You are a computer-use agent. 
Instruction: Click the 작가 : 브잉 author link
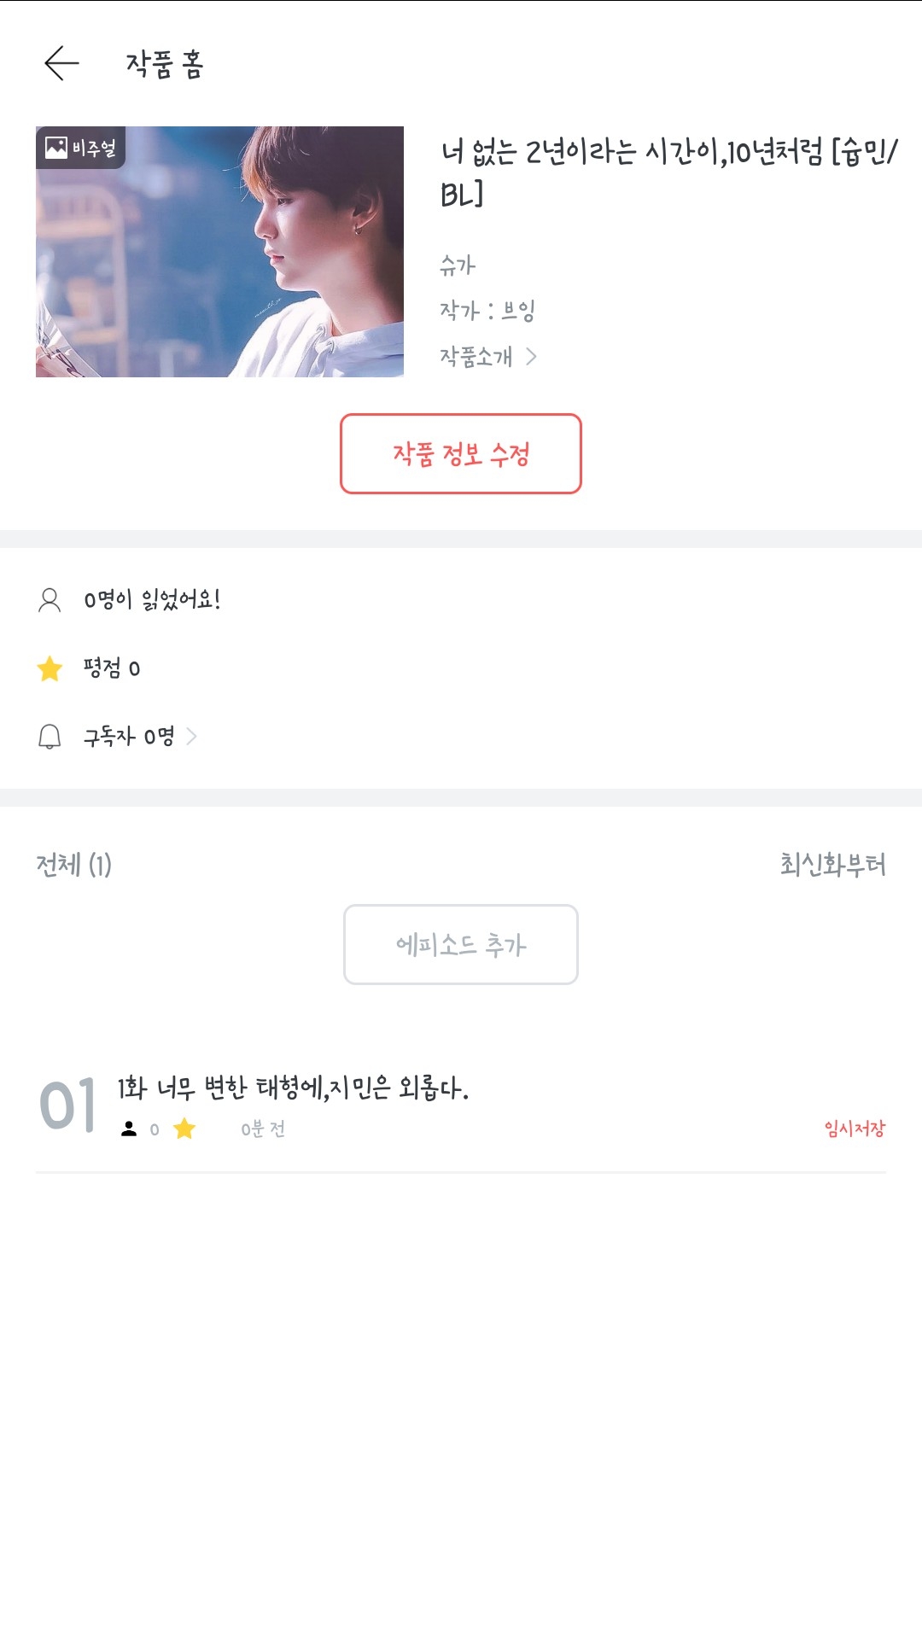point(487,311)
